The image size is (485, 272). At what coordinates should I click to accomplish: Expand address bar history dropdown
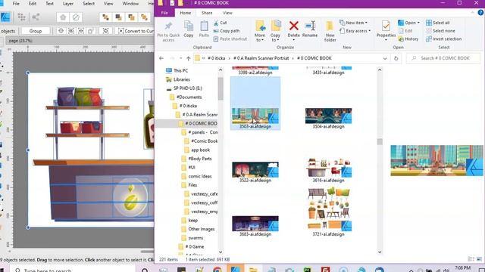pyautogui.click(x=385, y=58)
